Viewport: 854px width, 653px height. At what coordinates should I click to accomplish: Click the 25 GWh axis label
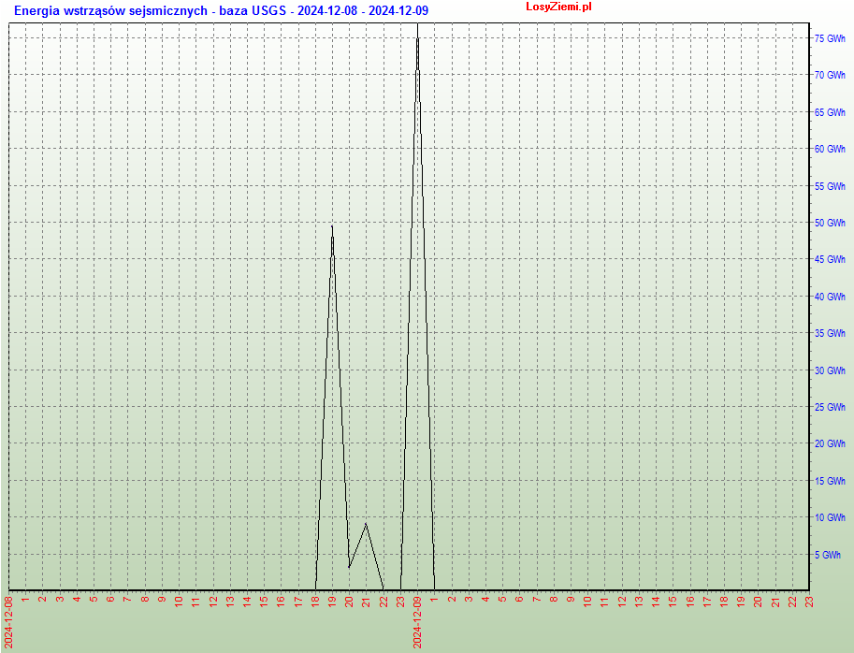point(829,407)
